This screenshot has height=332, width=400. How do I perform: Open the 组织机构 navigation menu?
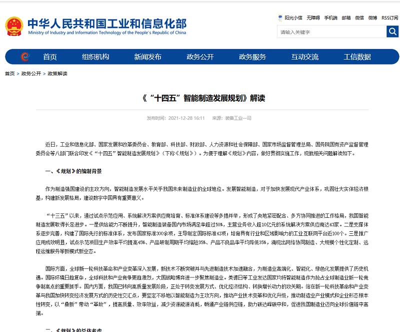pyautogui.click(x=95, y=57)
